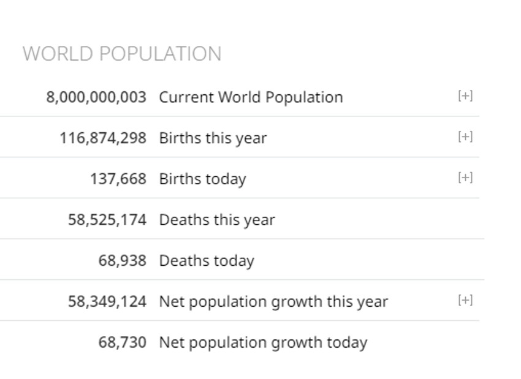
Task: Click the Deaths today row
Action: 337,261
